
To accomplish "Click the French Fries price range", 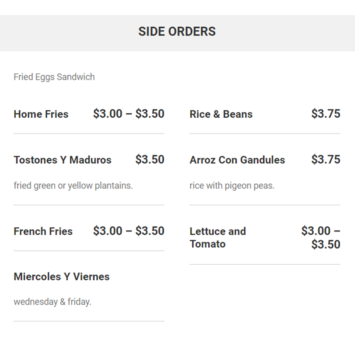I will (129, 231).
